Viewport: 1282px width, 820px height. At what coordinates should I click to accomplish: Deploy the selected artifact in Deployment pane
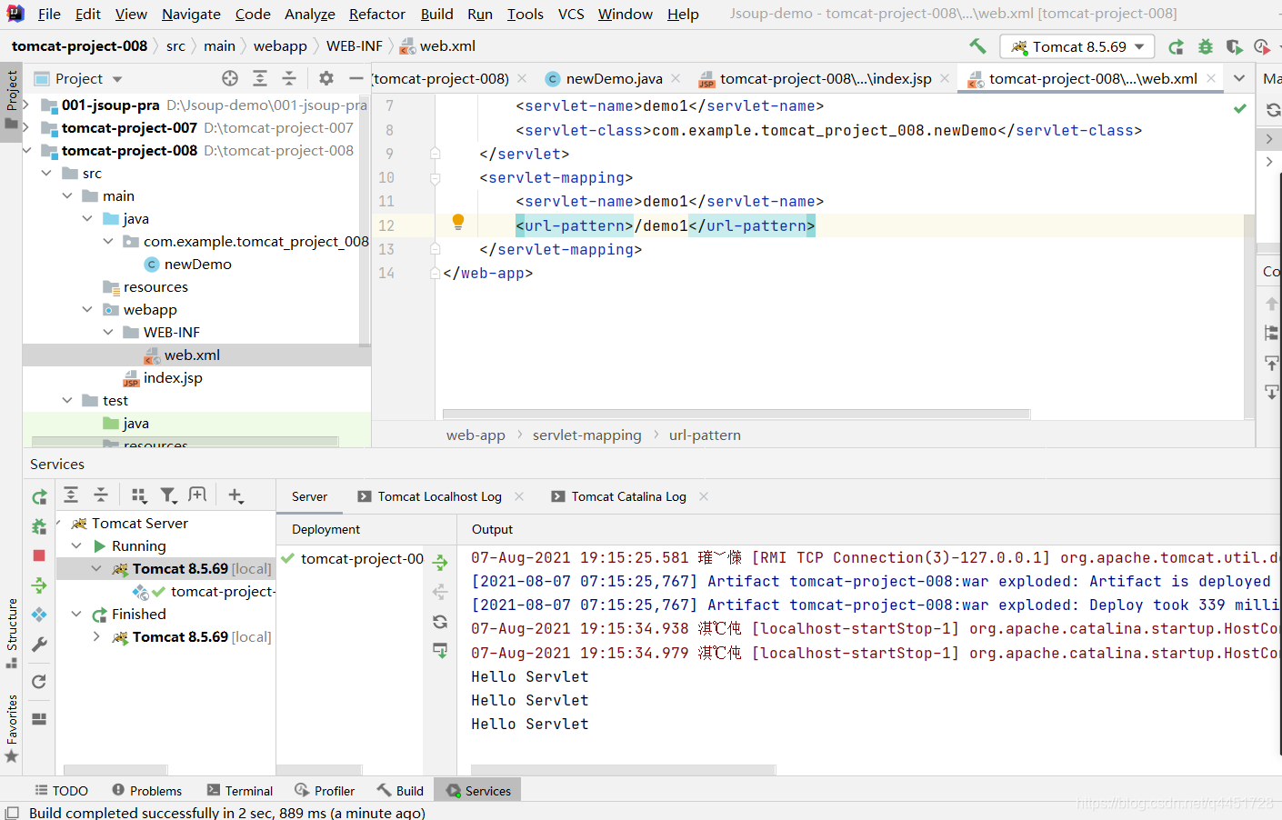[x=440, y=563]
